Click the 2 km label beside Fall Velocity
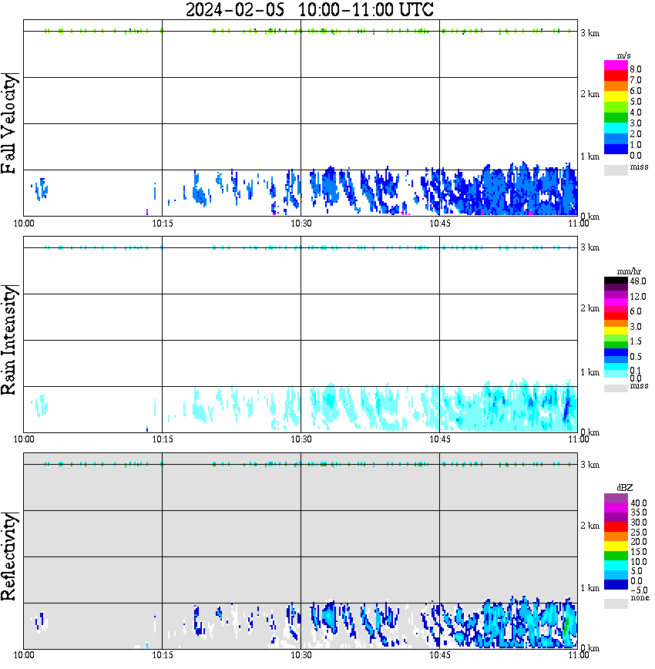Screen dimensions: 655x669 590,94
